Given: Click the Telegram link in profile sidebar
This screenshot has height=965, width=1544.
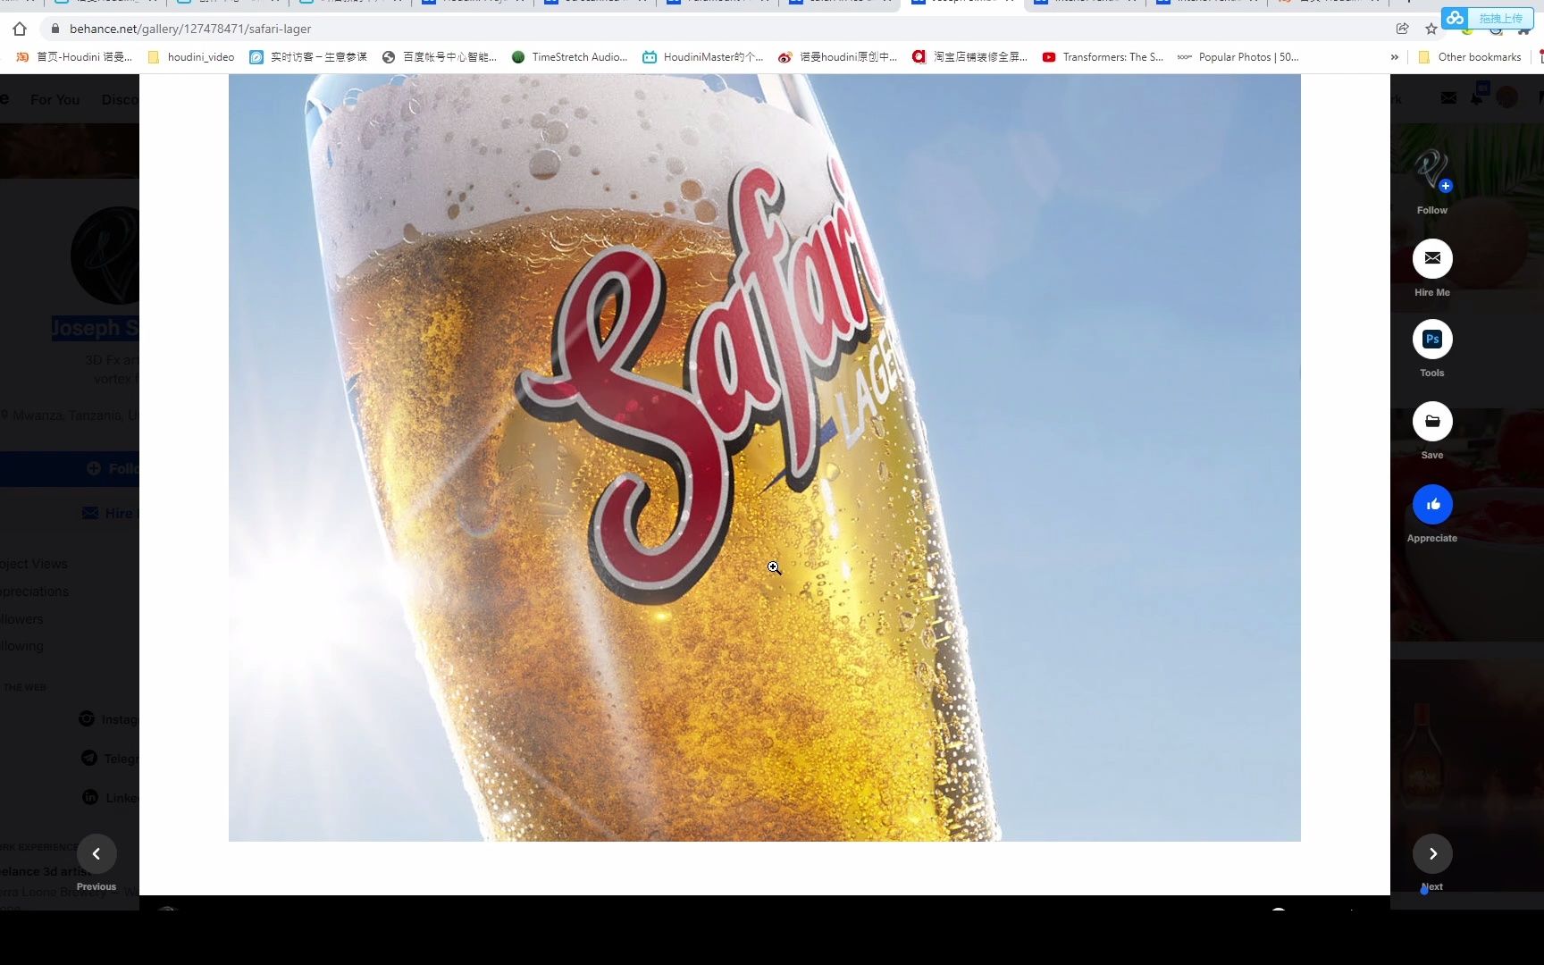Looking at the screenshot, I should (x=110, y=759).
